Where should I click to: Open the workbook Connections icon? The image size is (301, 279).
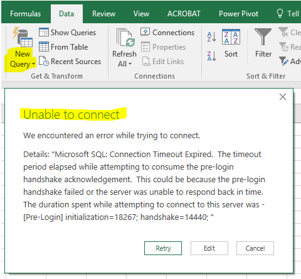pos(145,32)
